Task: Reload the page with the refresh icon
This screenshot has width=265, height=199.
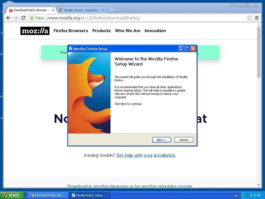Action: pos(23,18)
